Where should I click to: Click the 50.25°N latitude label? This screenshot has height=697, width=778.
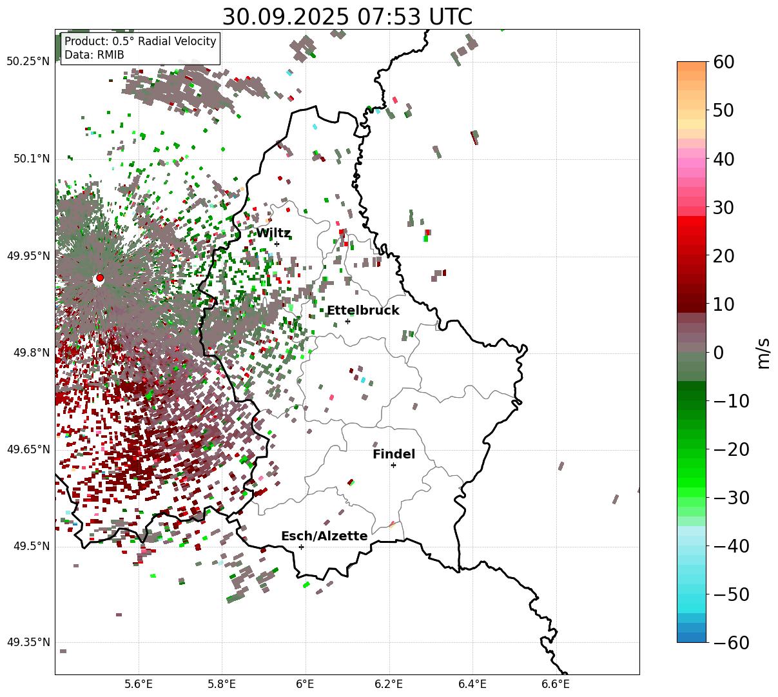[28, 62]
